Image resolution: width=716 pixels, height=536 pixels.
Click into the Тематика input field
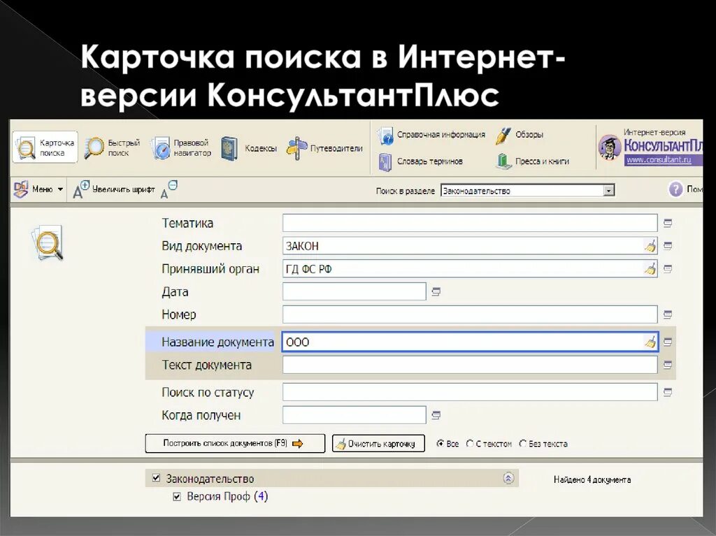470,223
